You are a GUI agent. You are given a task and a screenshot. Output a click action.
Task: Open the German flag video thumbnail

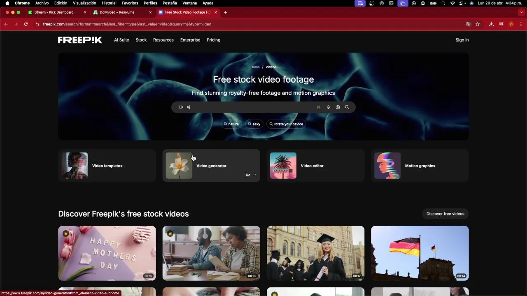[420, 253]
